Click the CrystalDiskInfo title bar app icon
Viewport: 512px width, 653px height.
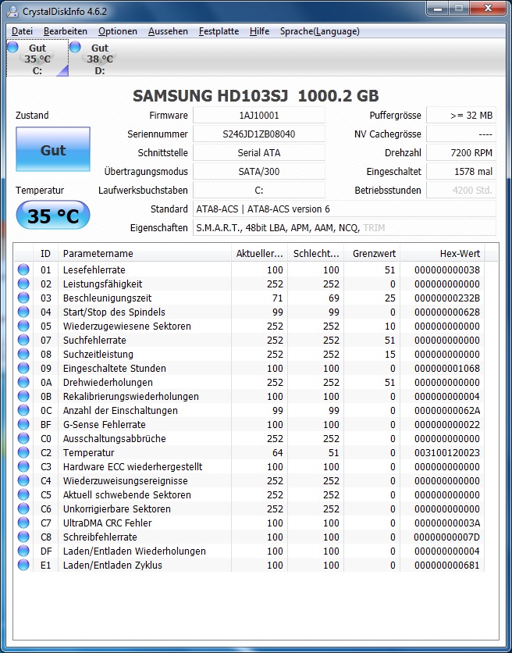[13, 11]
